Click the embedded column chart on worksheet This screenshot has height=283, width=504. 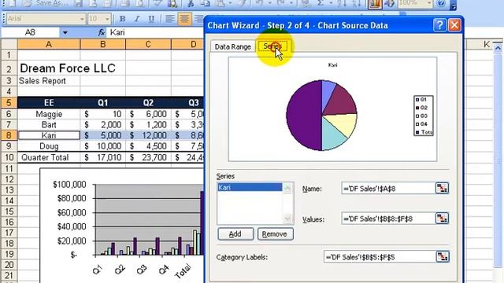(122, 225)
